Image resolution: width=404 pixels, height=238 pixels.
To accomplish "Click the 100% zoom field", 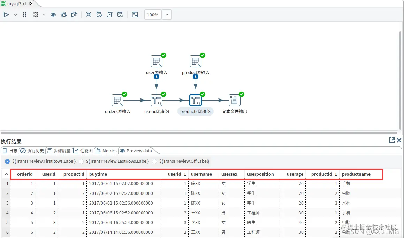I will (x=153, y=15).
